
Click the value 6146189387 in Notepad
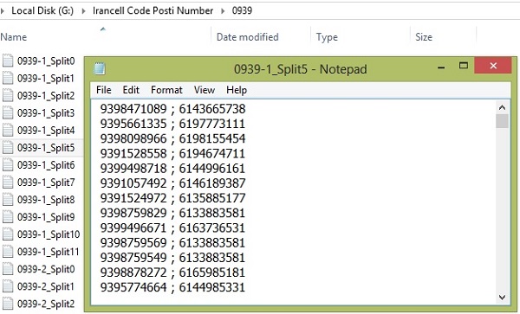pos(212,183)
